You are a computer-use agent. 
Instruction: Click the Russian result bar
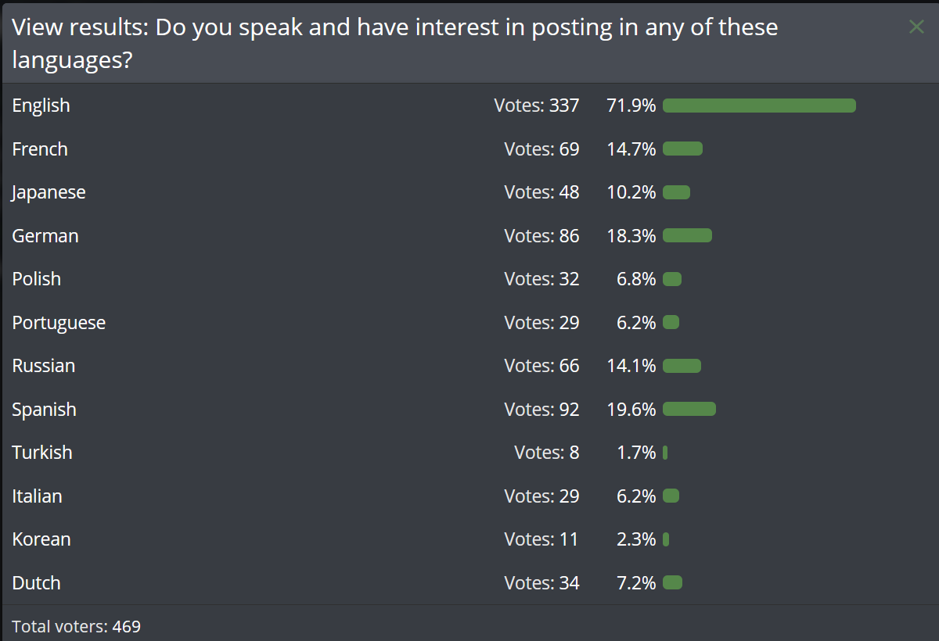coord(682,366)
